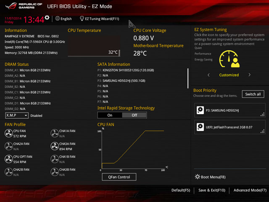Click drag handle on SAMSUNG HD502HJ boot item
This screenshot has width=269, height=202.
[262, 114]
